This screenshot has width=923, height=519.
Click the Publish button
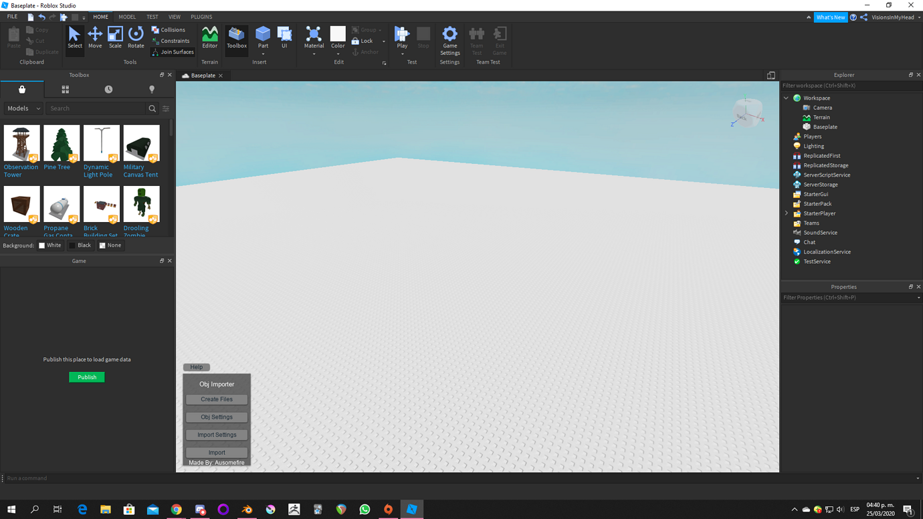(86, 377)
